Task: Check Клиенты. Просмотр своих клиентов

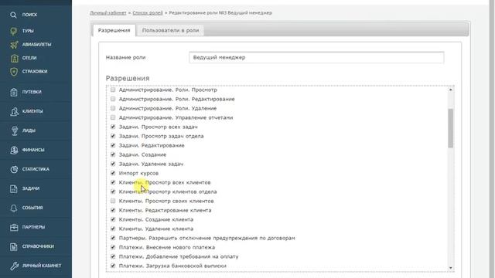Action: point(113,201)
